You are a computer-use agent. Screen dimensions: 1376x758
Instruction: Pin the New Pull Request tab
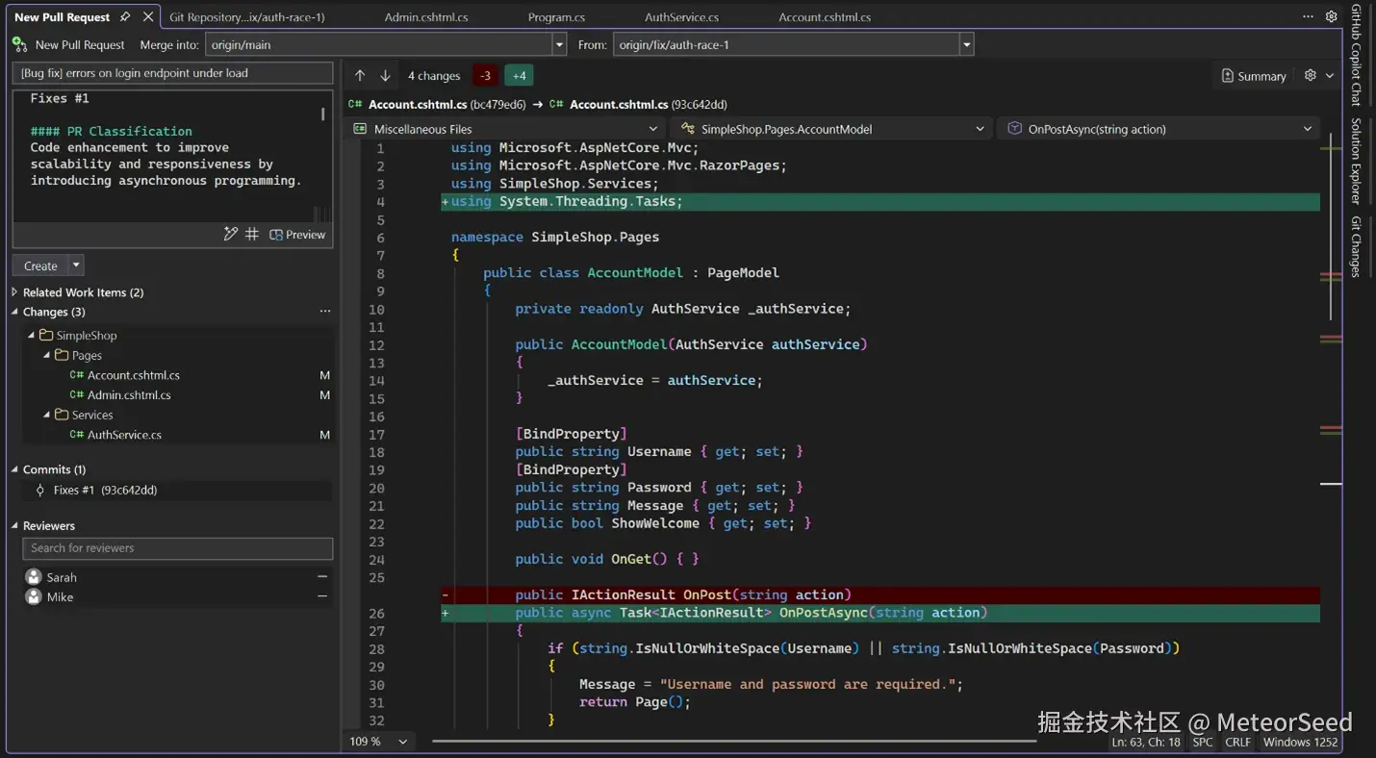coord(125,17)
